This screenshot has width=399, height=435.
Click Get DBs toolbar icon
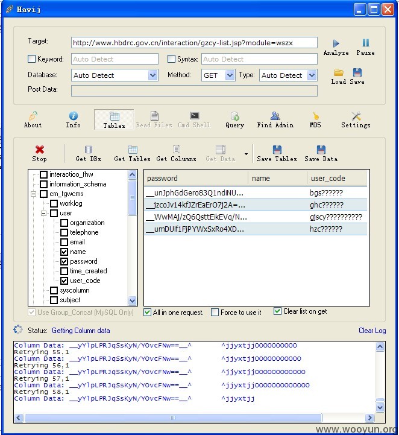[88, 154]
